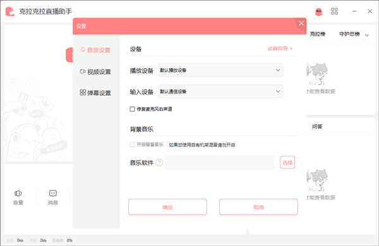This screenshot has width=379, height=246.
Task: Expand the 输入设备 dropdown
Action: [220, 91]
